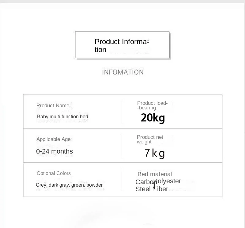Image resolution: width=245 pixels, height=228 pixels.
Task: Click the Polyester Fiber material text
Action: click(167, 185)
